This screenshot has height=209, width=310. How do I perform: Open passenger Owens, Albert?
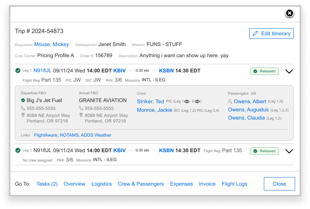(x=250, y=101)
